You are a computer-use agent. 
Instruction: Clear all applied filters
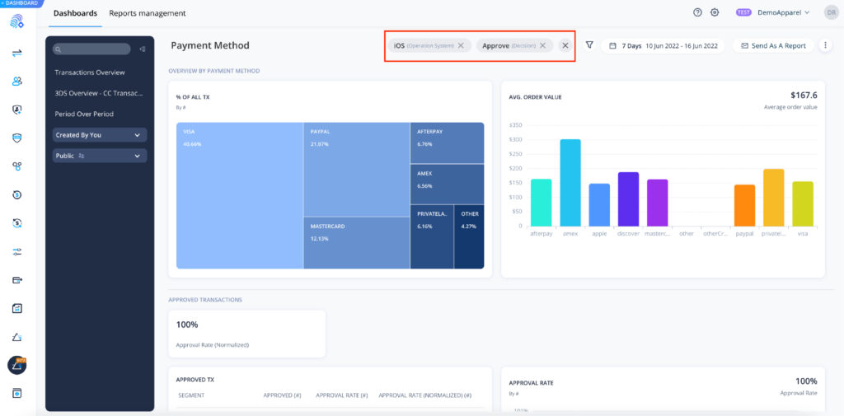tap(565, 46)
